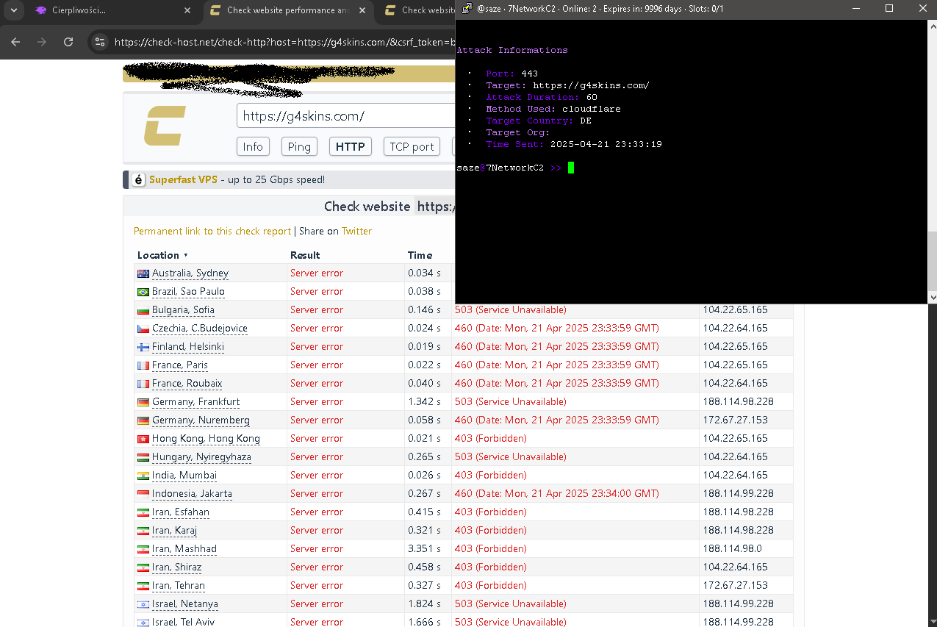Reload the page with the refresh icon
This screenshot has width=937, height=627.
click(68, 42)
